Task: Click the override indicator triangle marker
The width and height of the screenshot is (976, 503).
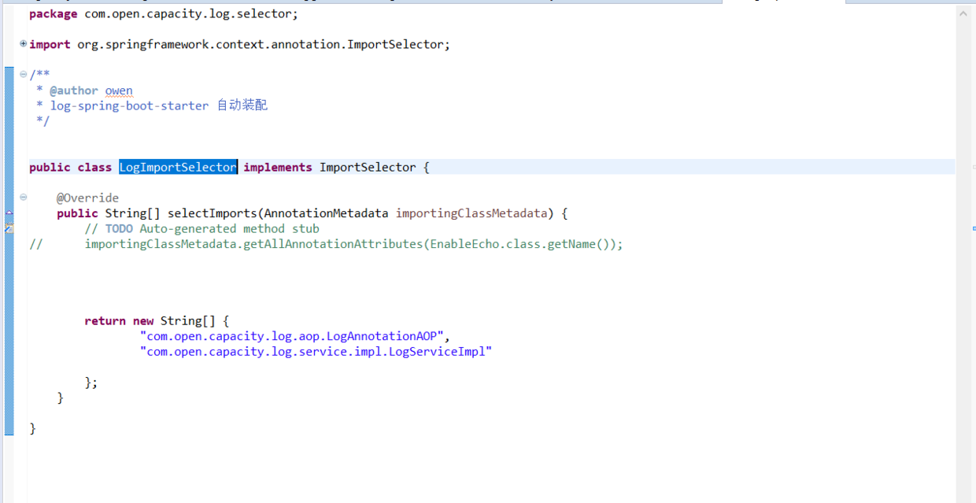Action: pos(9,213)
